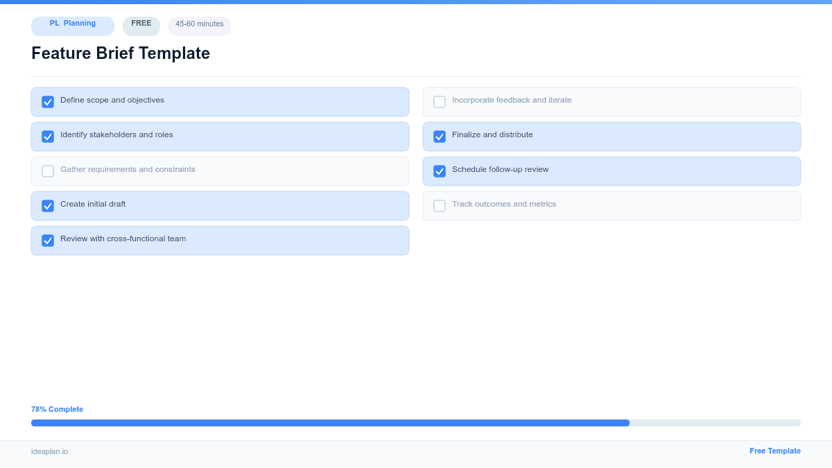Uncheck Define scope and objectives
This screenshot has width=832, height=468.
[x=48, y=101]
